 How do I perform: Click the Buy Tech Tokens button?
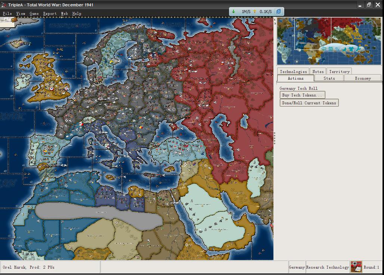click(303, 95)
